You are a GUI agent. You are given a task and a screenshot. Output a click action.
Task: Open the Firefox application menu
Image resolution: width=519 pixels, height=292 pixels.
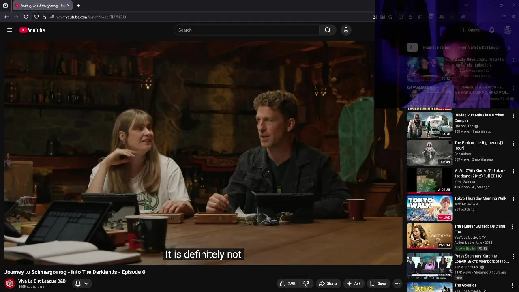513,17
